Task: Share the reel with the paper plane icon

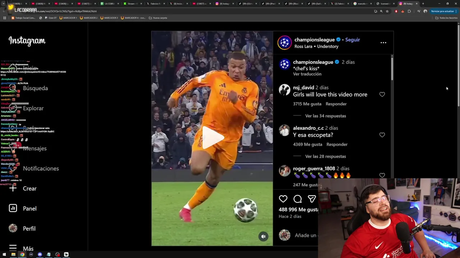Action: [x=312, y=199]
